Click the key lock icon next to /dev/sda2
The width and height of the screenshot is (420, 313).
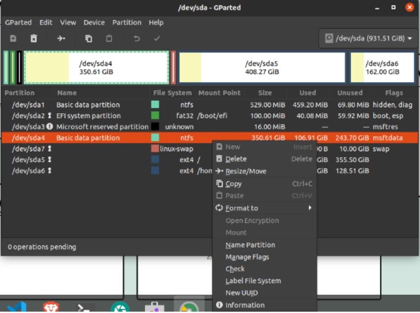point(50,115)
